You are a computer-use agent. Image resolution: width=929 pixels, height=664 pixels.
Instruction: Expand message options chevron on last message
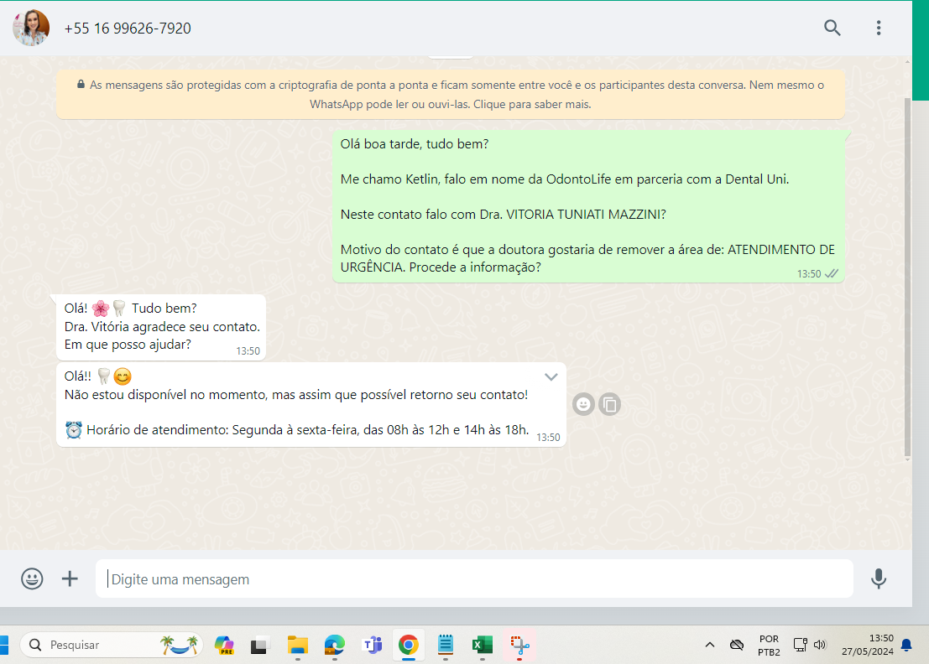click(551, 376)
